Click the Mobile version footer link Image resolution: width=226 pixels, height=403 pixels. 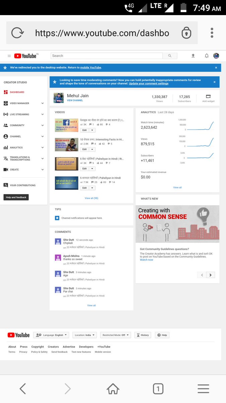click(x=103, y=352)
